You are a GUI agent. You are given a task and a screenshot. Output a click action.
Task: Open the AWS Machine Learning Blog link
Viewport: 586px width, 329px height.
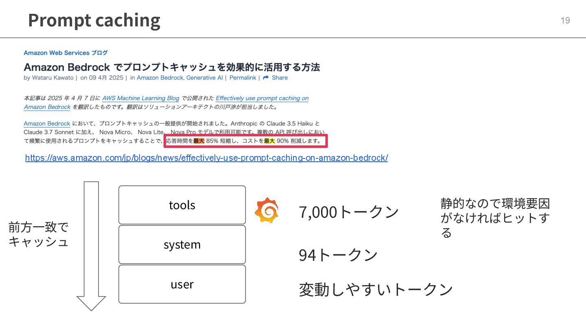click(140, 98)
